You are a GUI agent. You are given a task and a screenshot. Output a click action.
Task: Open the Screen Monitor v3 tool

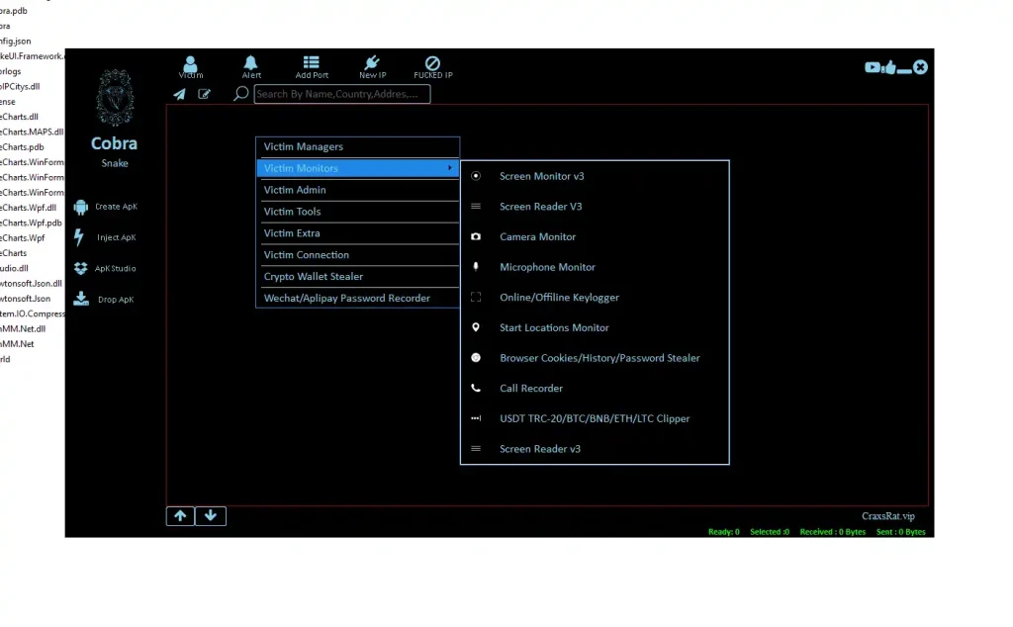(x=542, y=176)
